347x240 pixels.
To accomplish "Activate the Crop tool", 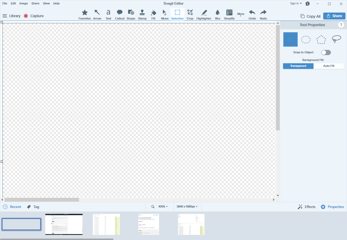I will pos(190,14).
